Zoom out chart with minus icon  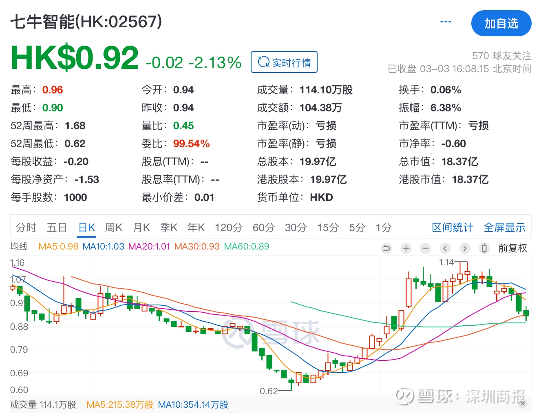pos(426,248)
